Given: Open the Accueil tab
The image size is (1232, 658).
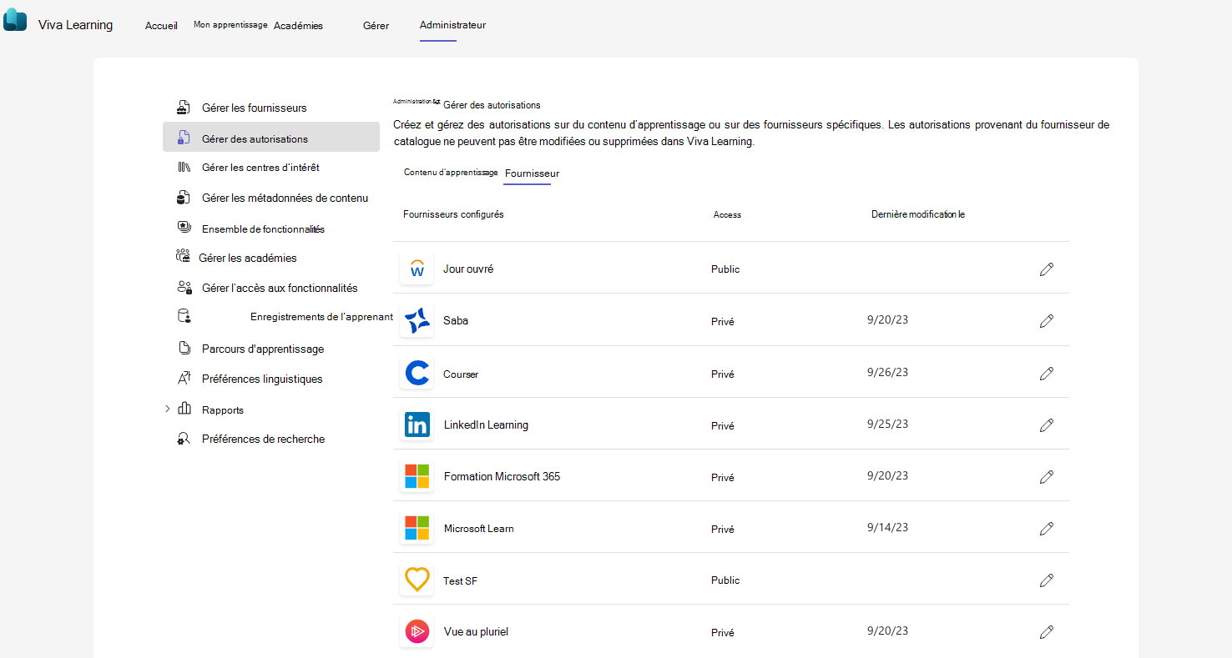Looking at the screenshot, I should tap(161, 26).
